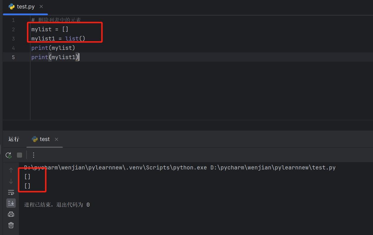Click the Stop process icon

pos(19,155)
